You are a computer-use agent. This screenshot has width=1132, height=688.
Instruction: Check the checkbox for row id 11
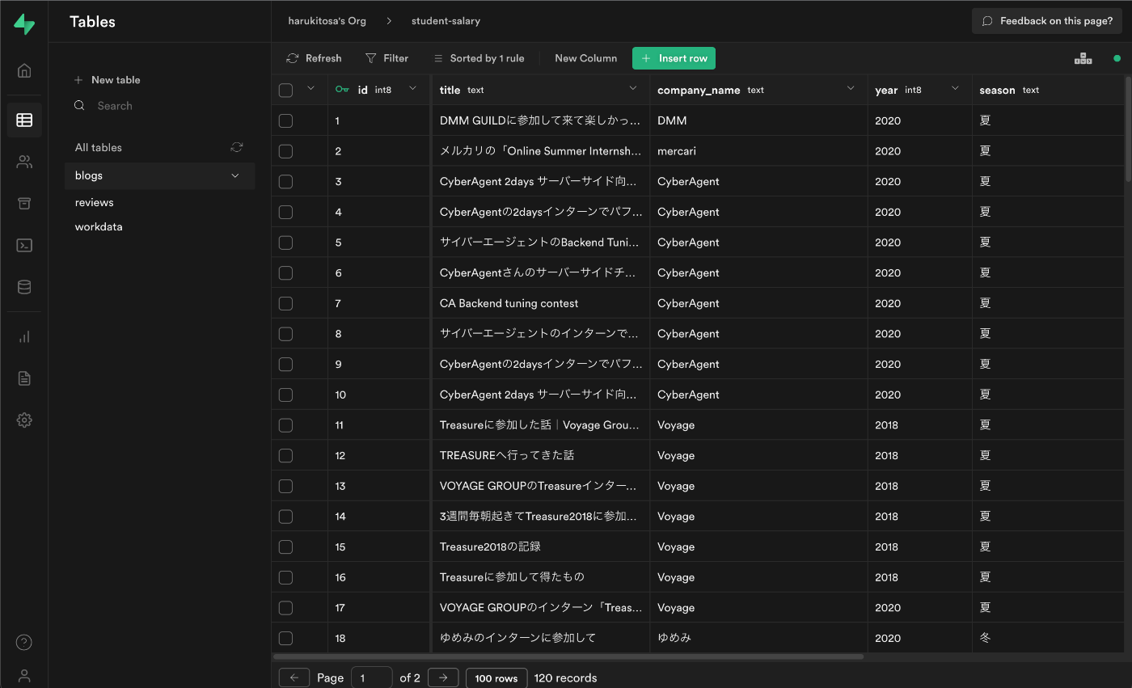pyautogui.click(x=285, y=425)
